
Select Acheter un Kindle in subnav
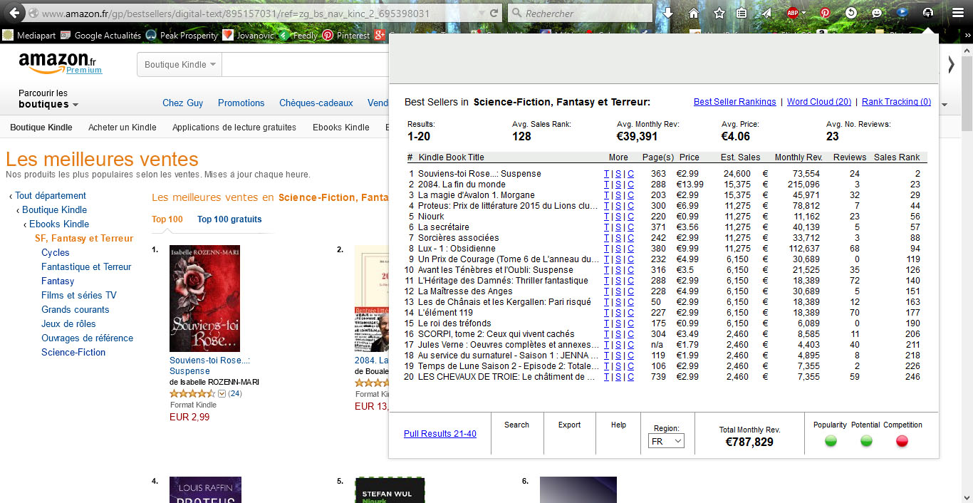(x=123, y=128)
